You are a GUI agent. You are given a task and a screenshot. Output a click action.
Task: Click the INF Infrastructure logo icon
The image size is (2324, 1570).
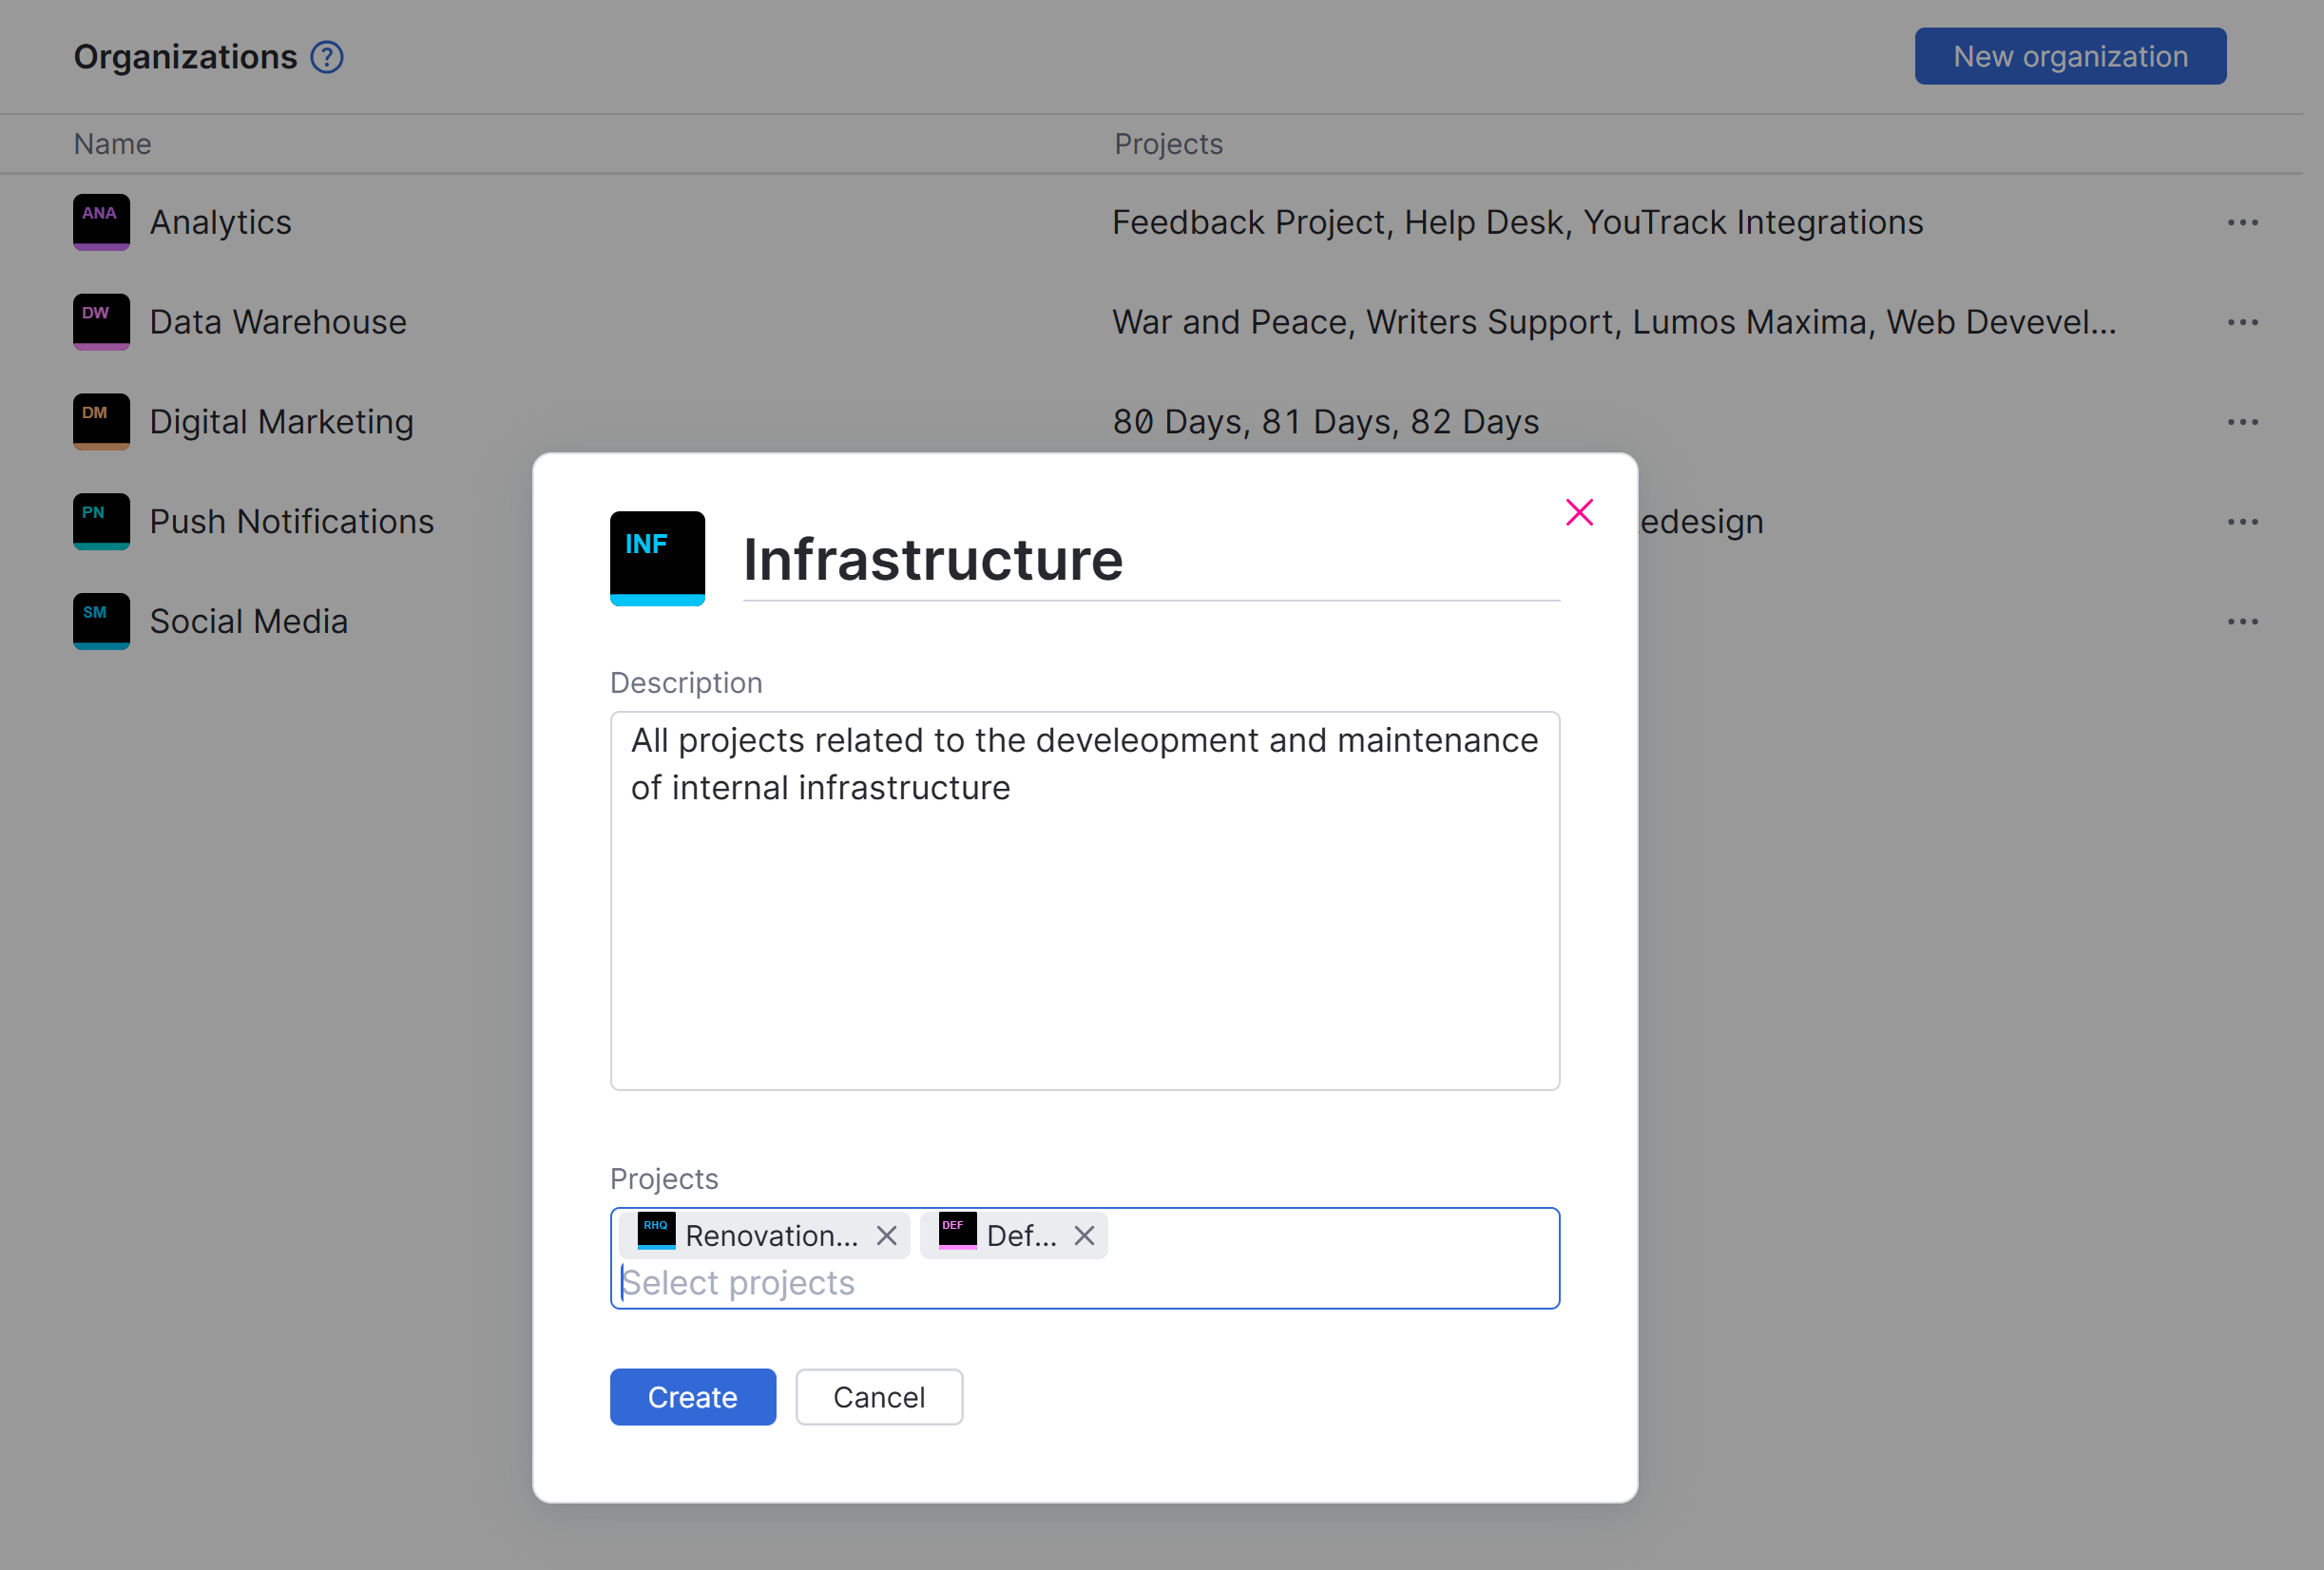pos(657,558)
